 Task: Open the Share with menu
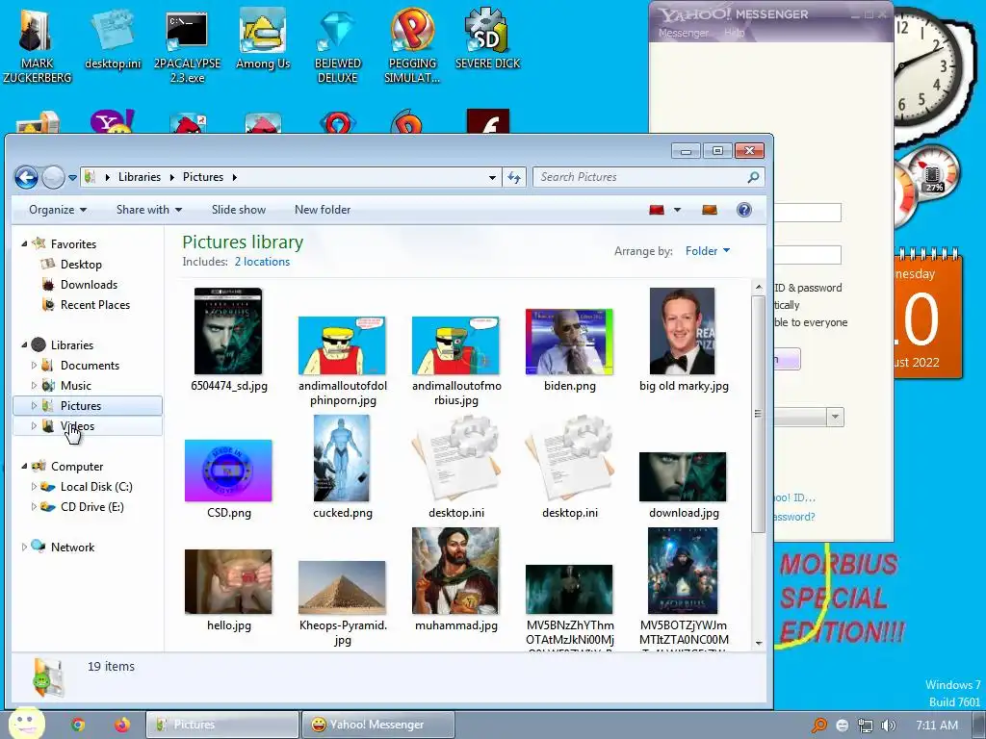149,210
